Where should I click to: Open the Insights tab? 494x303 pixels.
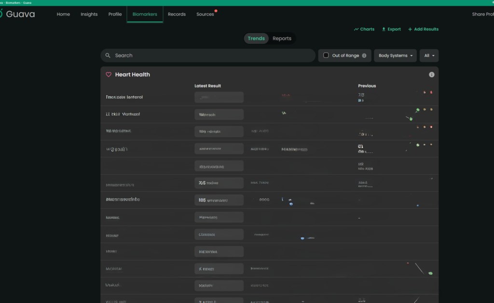tap(89, 14)
